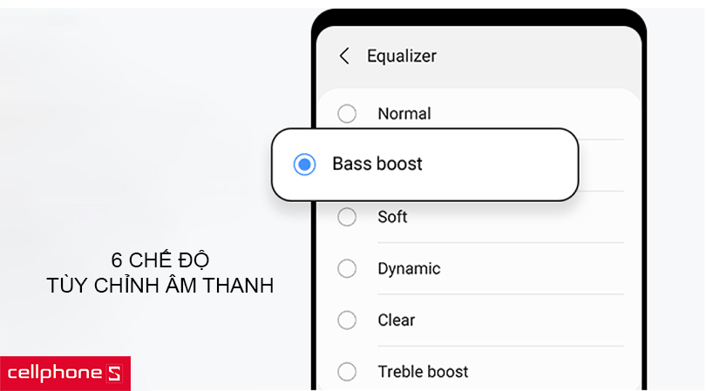Select the Normal radio button

347,113
